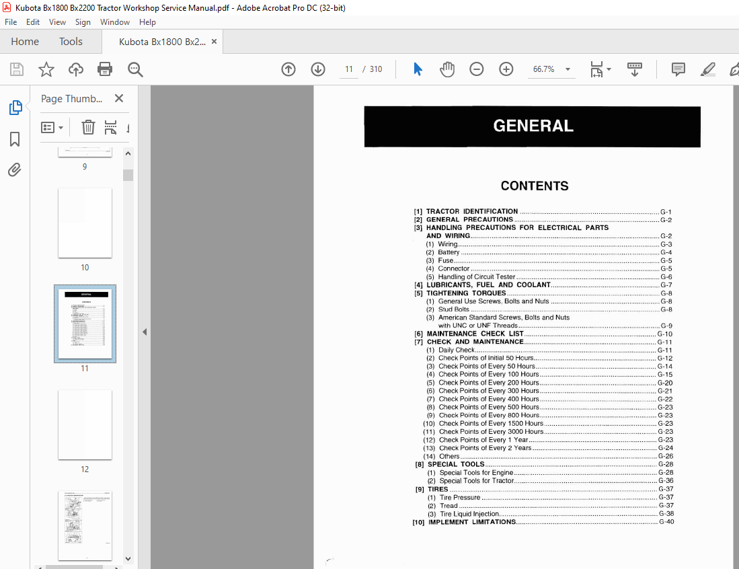Open the find text search tool
739x569 pixels.
tap(135, 69)
